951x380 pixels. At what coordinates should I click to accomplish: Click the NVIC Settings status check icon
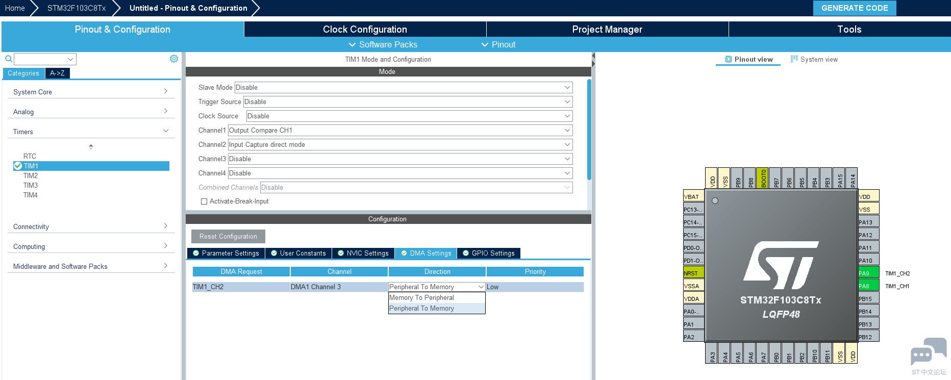point(341,253)
